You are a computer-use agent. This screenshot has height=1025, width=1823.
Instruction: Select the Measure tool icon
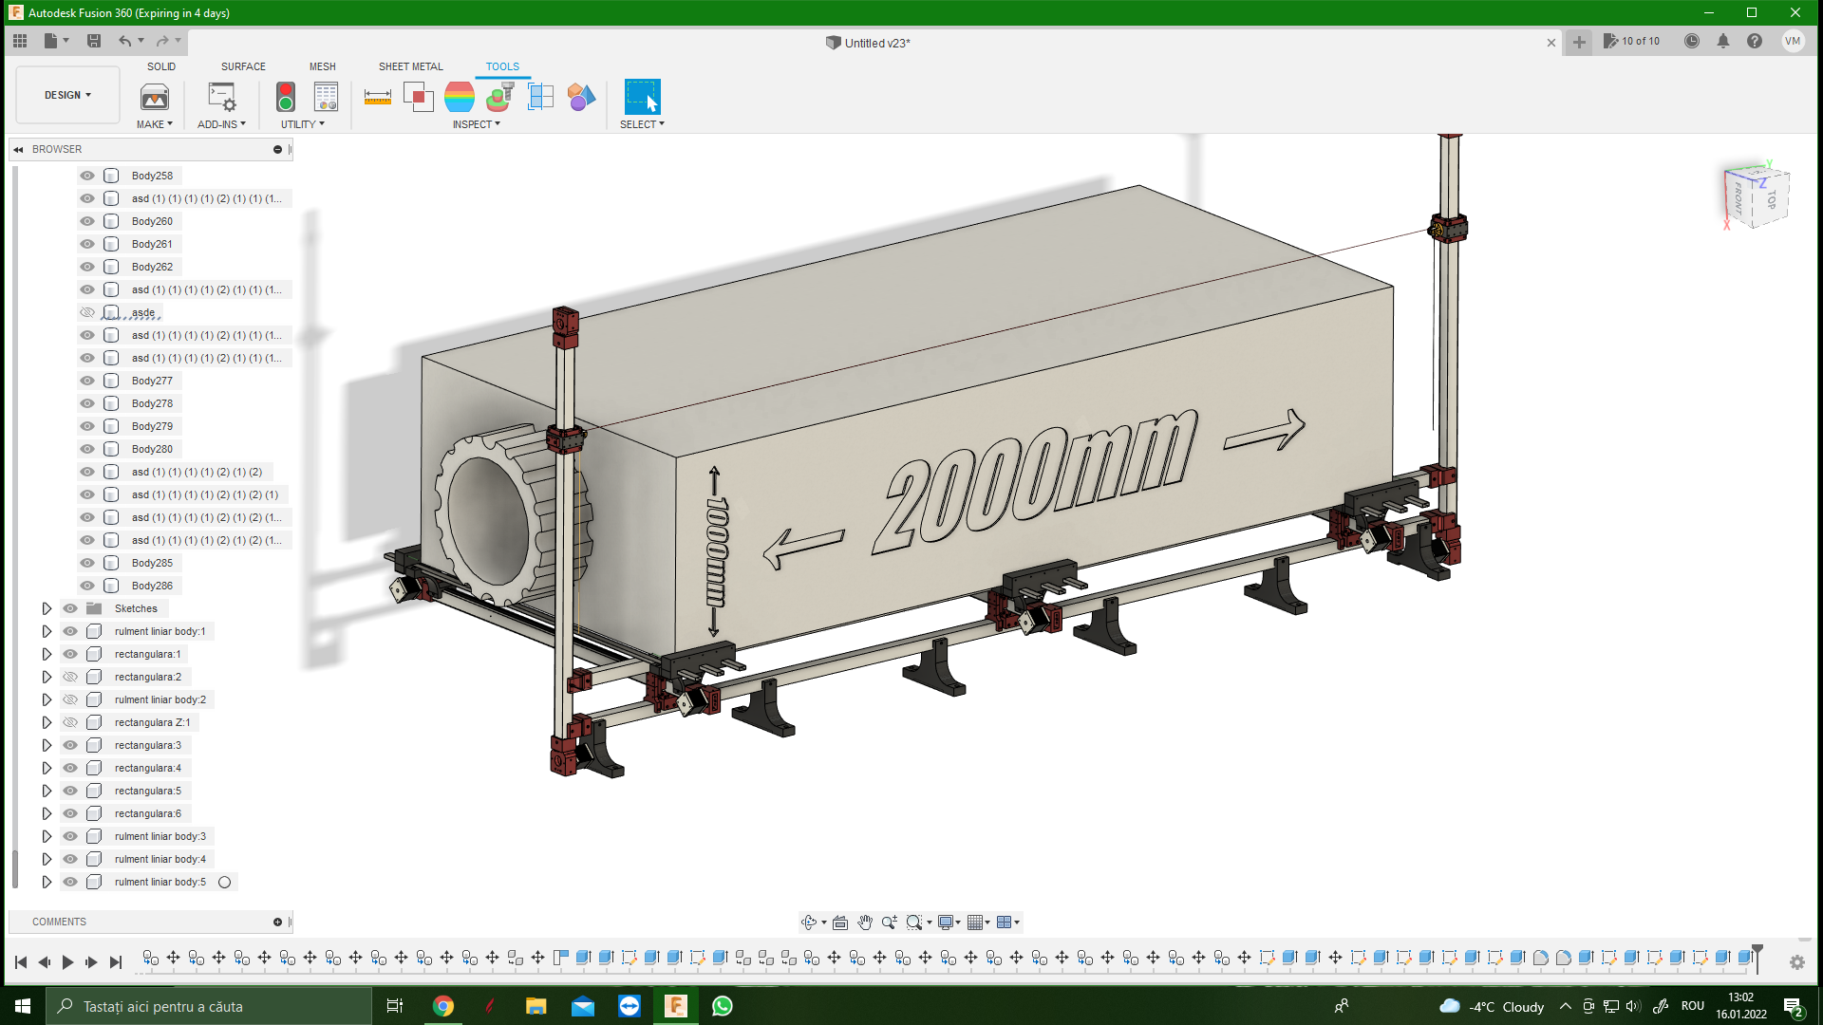pos(377,97)
